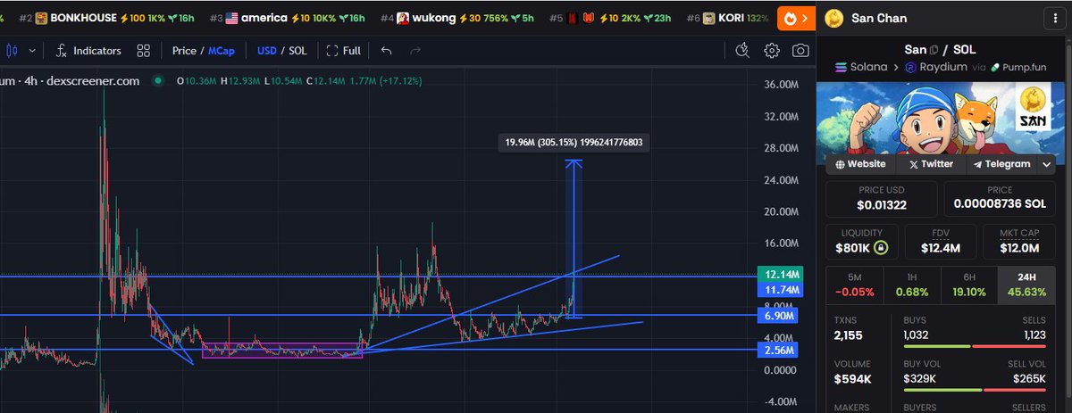Open america trending token
The image size is (1072, 413).
point(287,18)
